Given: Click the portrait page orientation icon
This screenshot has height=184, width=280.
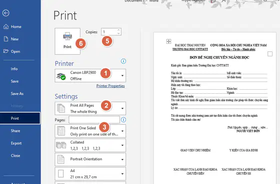Looking at the screenshot, I should click(x=61, y=160).
